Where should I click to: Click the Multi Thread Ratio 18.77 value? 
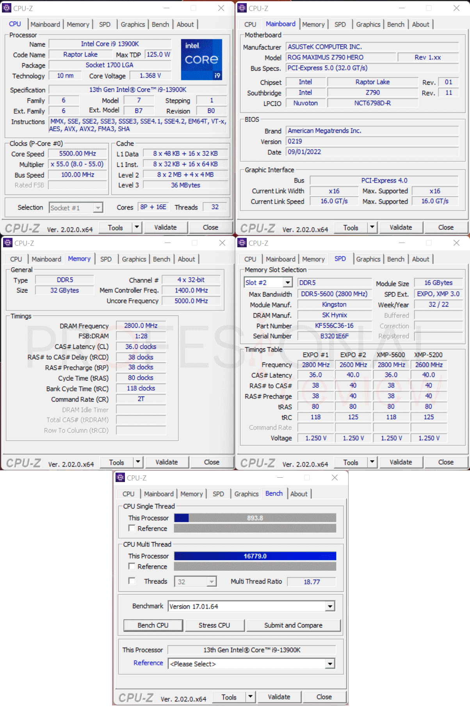coord(312,582)
